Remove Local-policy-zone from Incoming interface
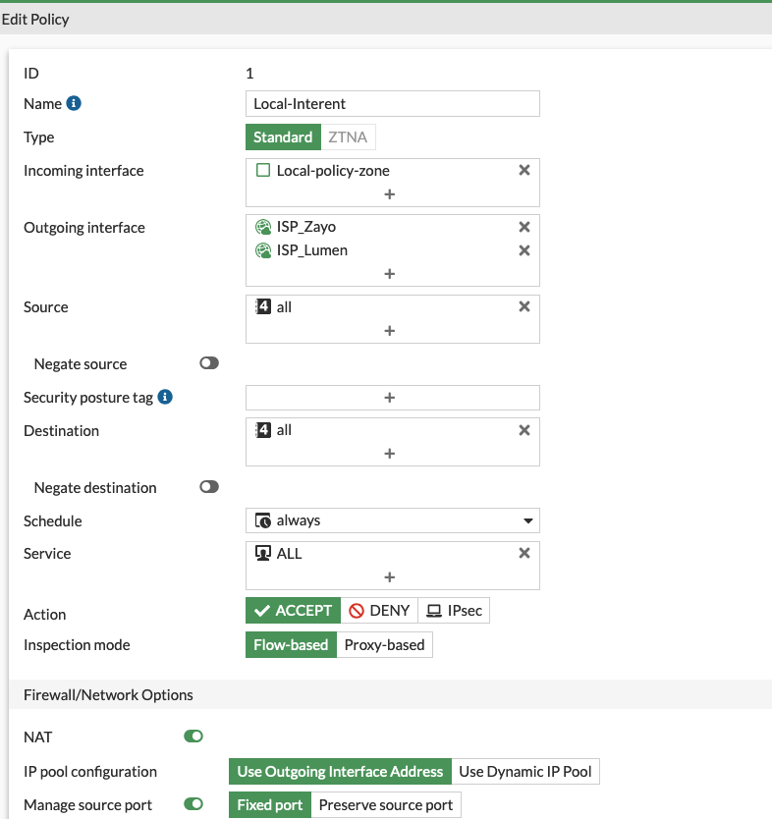Image resolution: width=772 pixels, height=819 pixels. (524, 170)
